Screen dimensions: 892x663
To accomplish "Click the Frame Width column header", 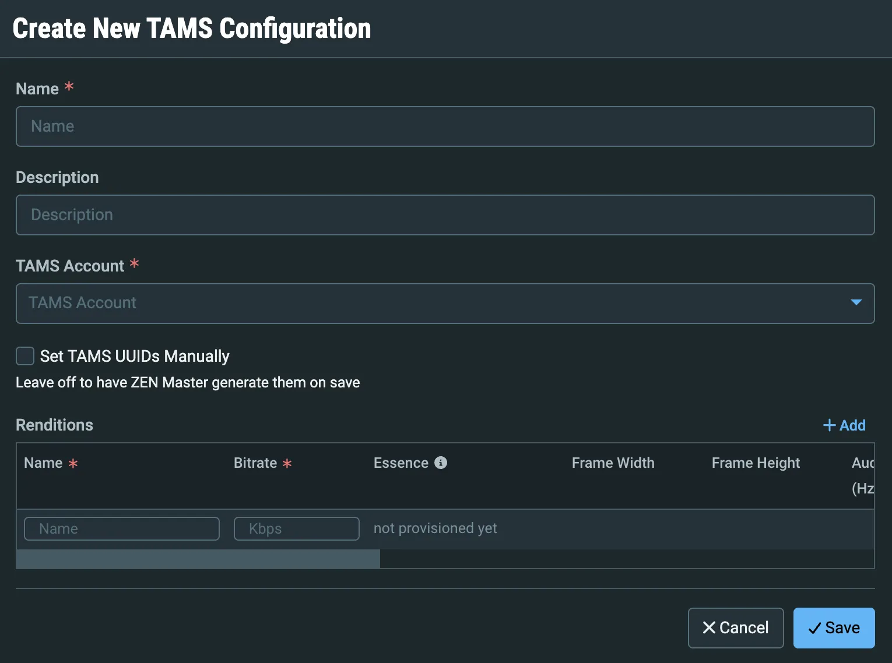I will pos(613,463).
